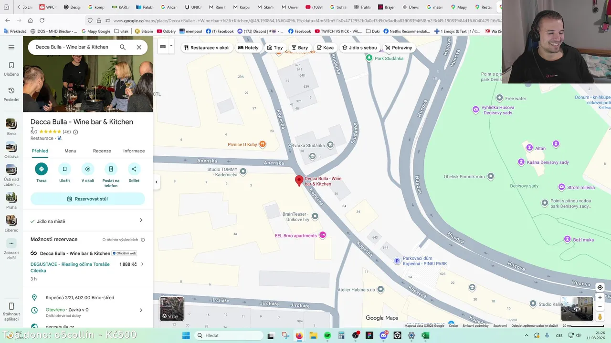The image size is (611, 343).
Task: Click Stáhnout aplikaci phone icon
Action: point(11,306)
